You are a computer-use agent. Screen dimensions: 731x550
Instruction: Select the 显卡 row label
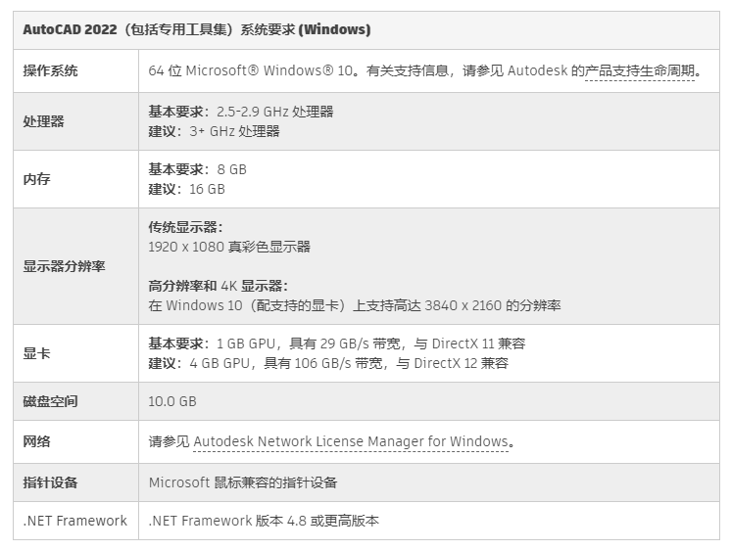point(36,353)
